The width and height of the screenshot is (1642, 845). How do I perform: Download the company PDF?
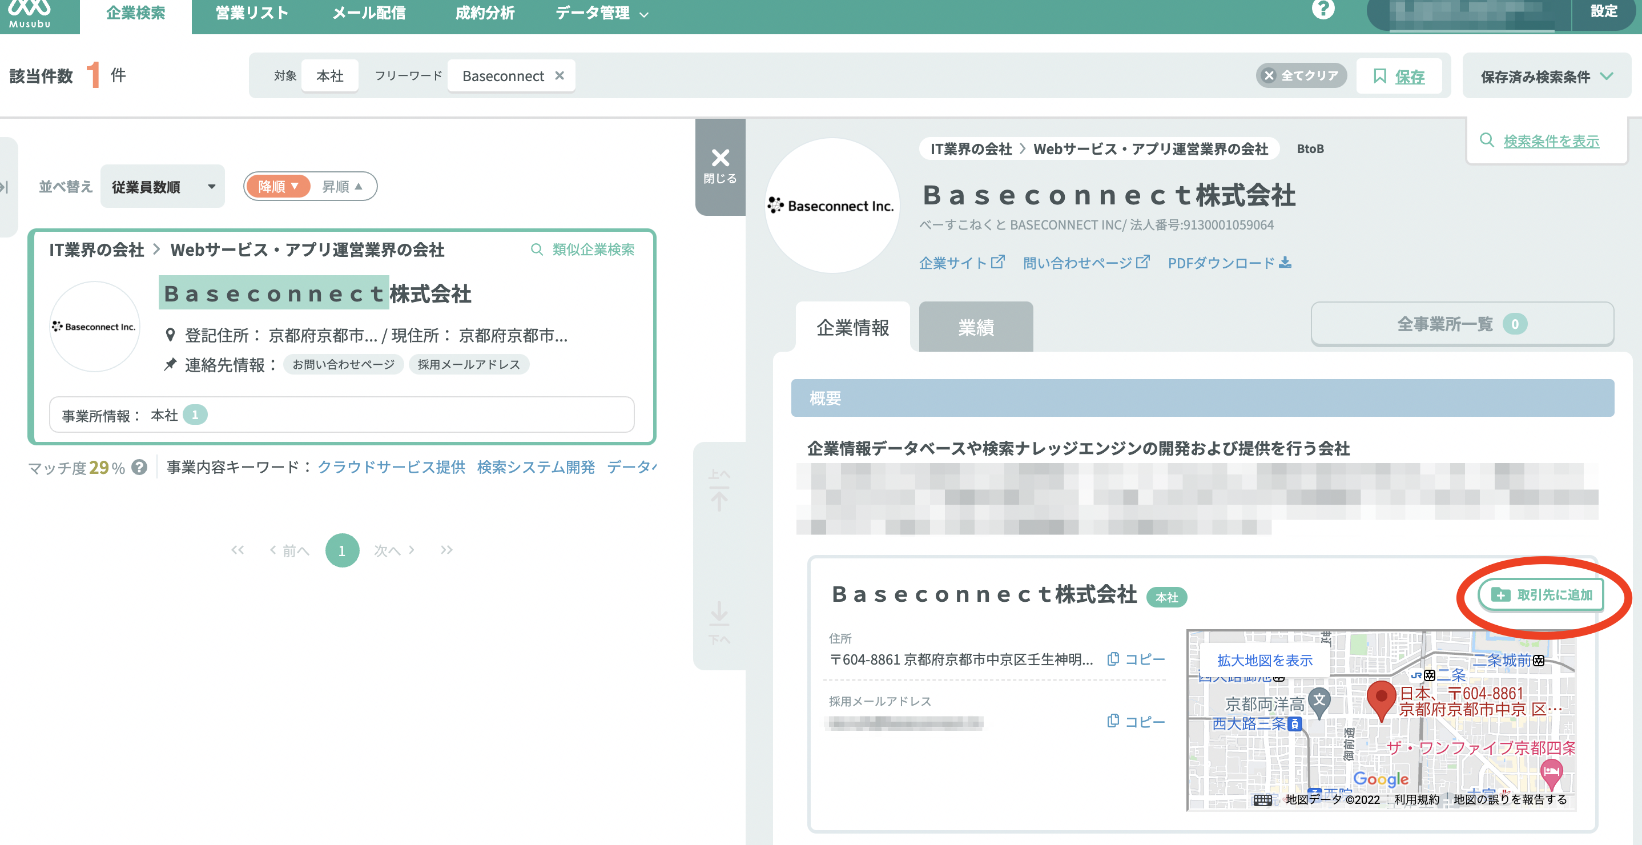pos(1230,263)
